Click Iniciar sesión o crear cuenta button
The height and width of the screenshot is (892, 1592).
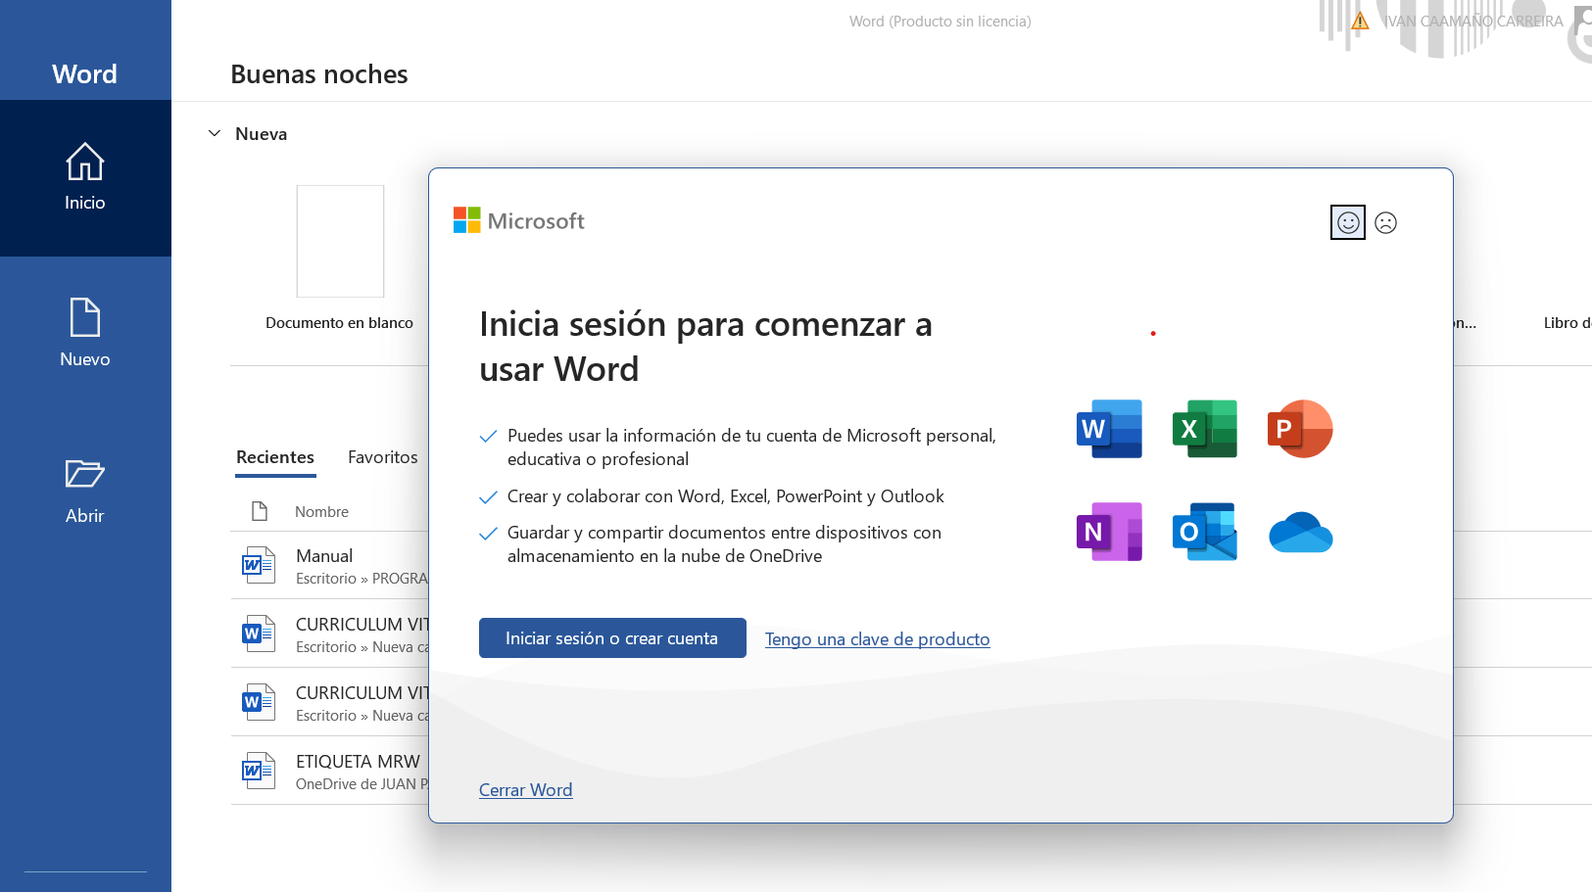point(612,638)
